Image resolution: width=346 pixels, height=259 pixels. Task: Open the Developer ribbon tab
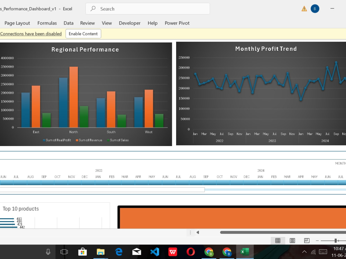point(129,23)
